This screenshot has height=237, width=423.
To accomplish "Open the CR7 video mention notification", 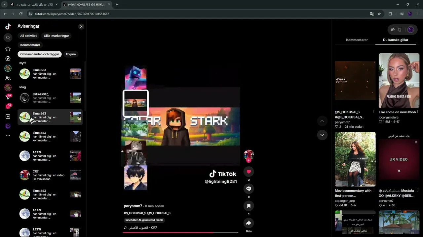I will pos(50,175).
